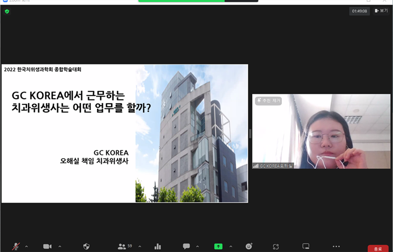Viewport: 393px width, 252px height.
Task: Click the red 종료 end meeting button
Action: (378, 249)
